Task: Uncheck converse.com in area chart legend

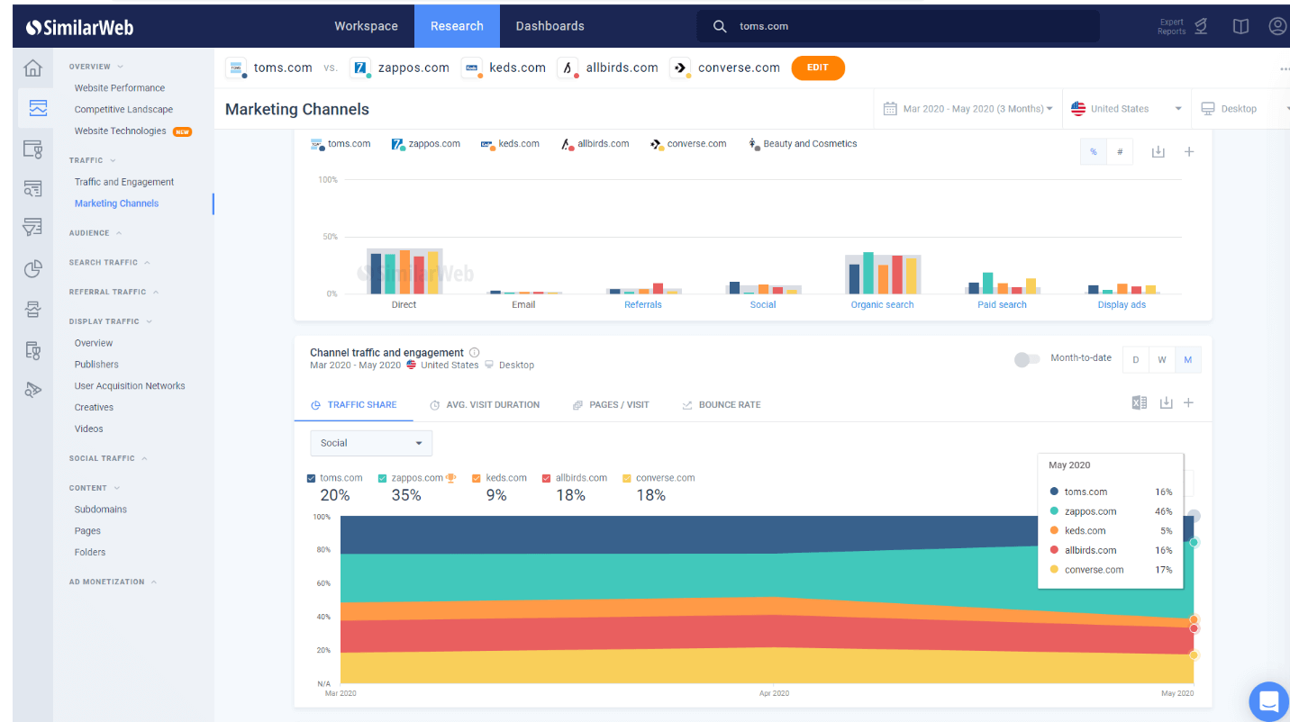Action: [627, 478]
